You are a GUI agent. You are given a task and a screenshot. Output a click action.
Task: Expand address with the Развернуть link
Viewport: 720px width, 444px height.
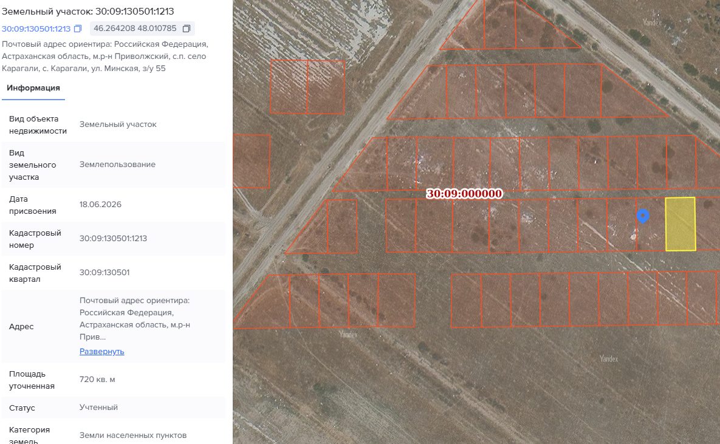(102, 351)
